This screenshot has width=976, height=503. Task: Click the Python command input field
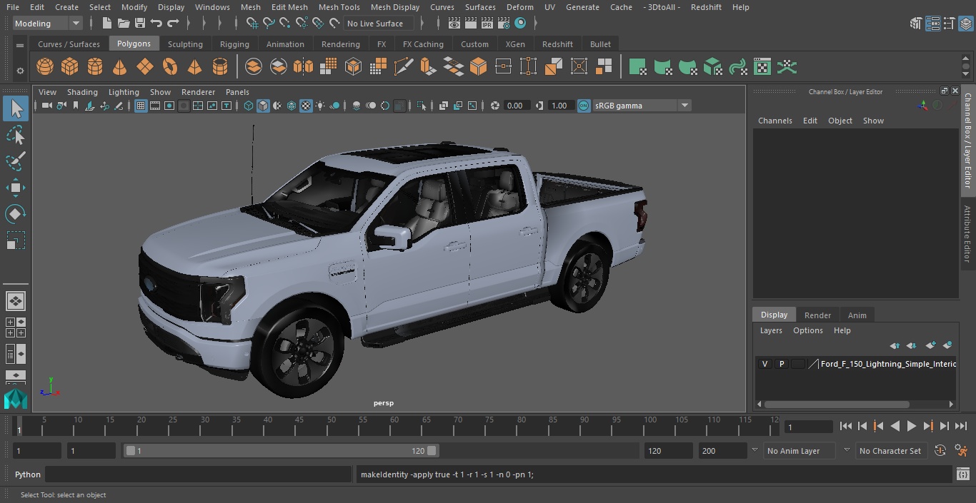pos(199,474)
